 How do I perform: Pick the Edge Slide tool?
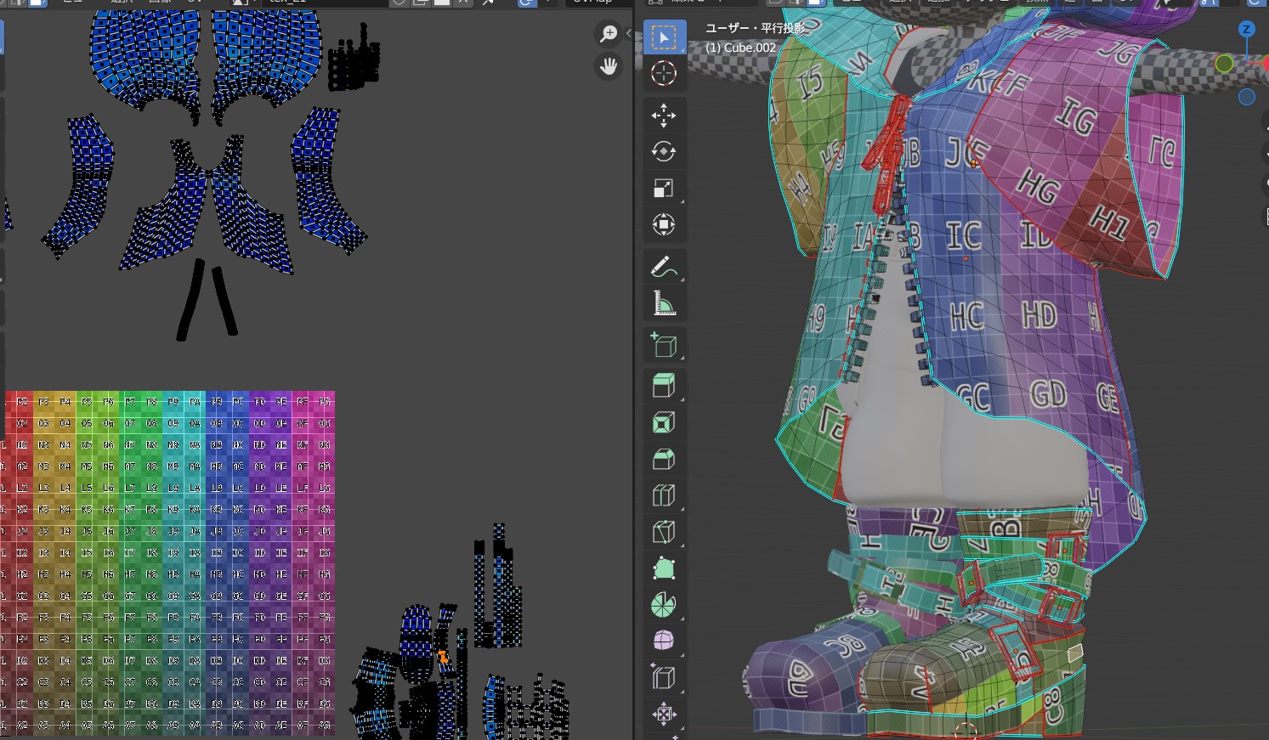[664, 677]
